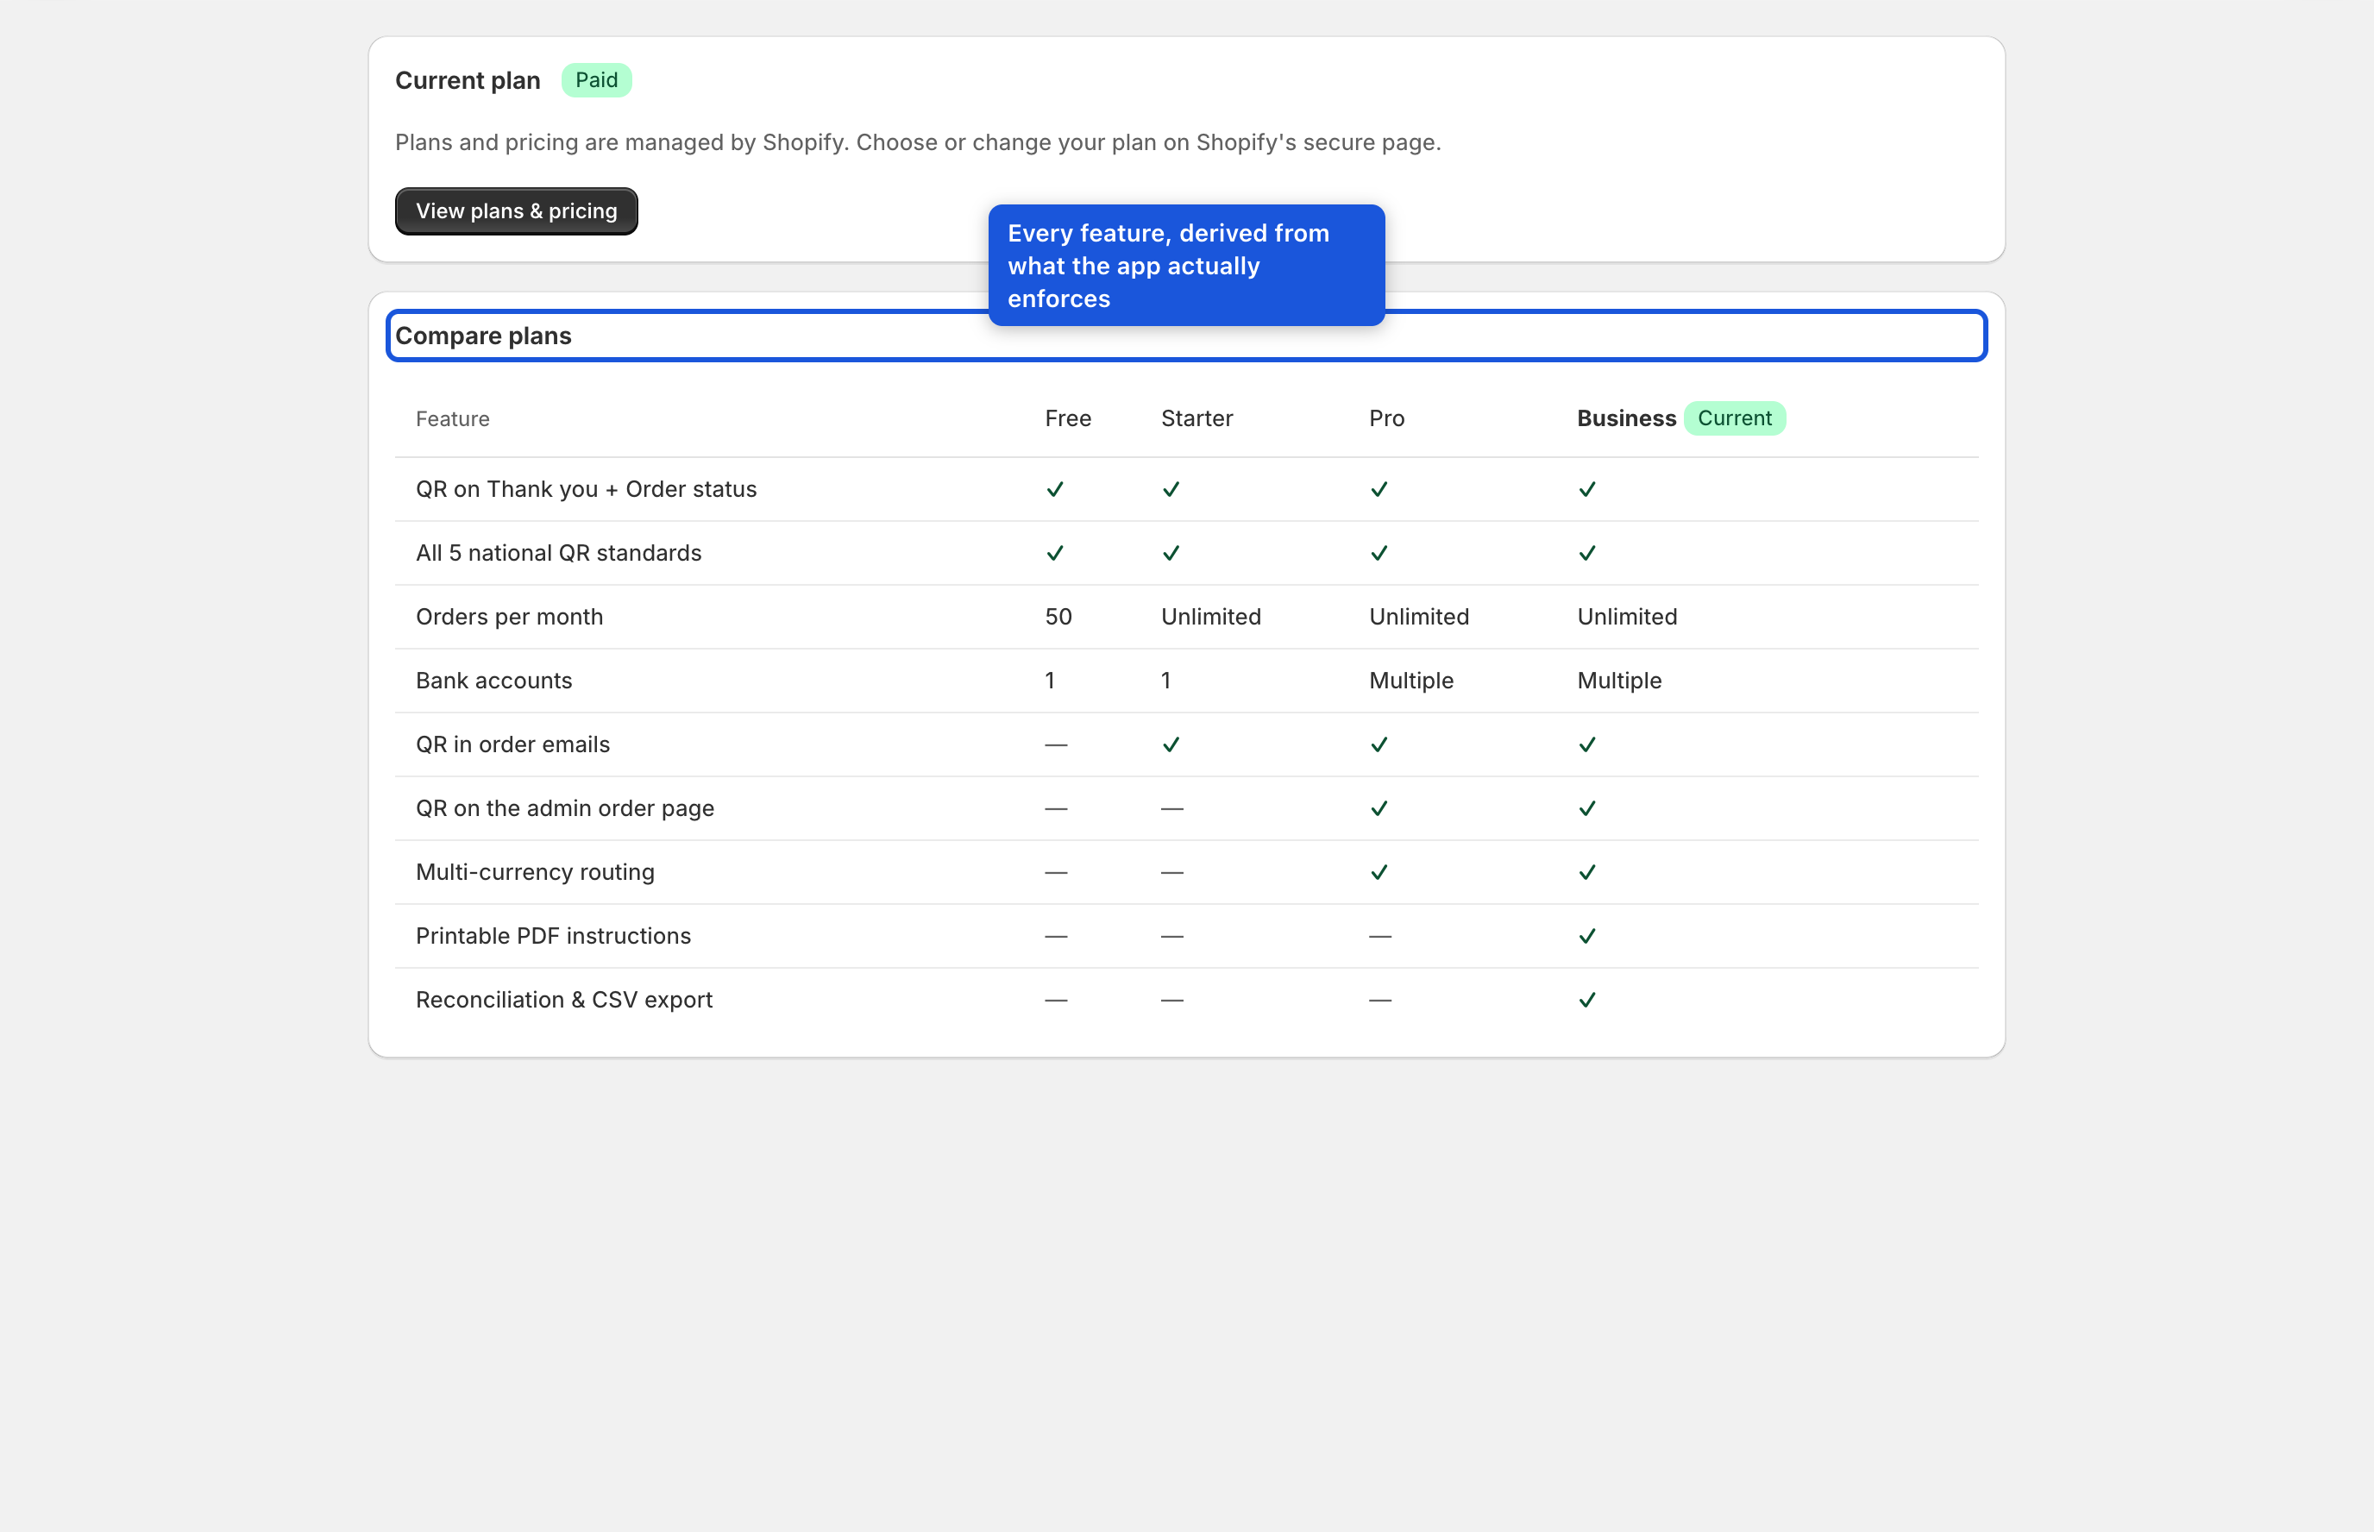Click 'Reconciliation & CSV export' row label
This screenshot has height=1532, width=2374.
[564, 1000]
